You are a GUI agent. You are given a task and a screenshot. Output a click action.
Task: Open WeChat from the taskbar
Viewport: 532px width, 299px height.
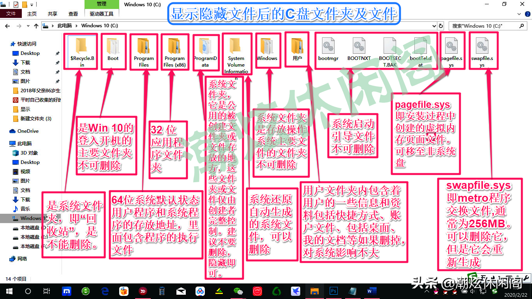238,291
